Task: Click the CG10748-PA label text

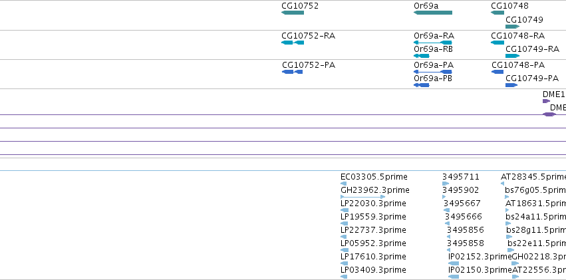Action: pos(518,65)
